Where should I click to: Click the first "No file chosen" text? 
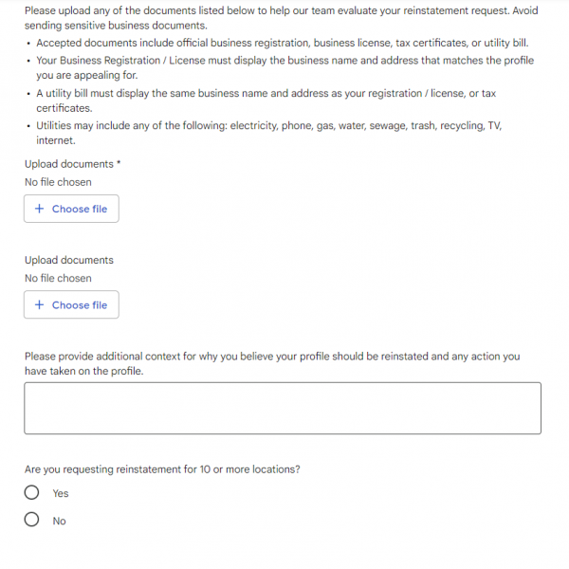[58, 182]
